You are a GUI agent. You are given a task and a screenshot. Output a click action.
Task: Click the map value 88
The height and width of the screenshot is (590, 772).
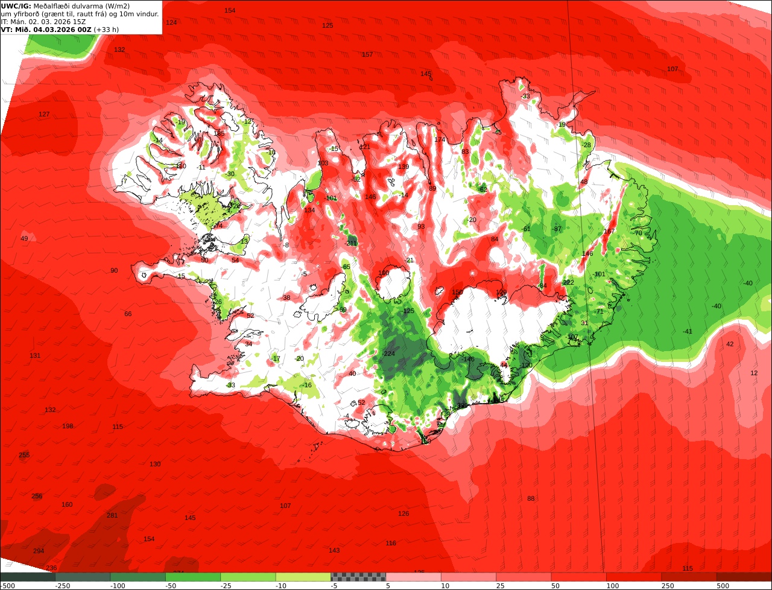point(531,498)
